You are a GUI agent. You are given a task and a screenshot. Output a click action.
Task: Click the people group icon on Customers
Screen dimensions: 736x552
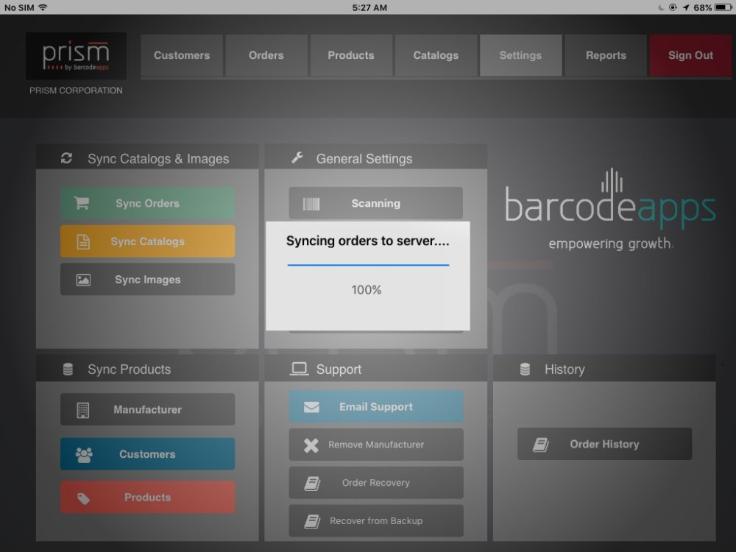[x=84, y=454]
